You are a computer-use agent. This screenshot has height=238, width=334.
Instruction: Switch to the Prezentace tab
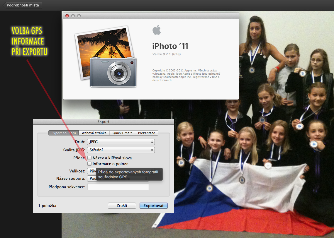coord(147,133)
